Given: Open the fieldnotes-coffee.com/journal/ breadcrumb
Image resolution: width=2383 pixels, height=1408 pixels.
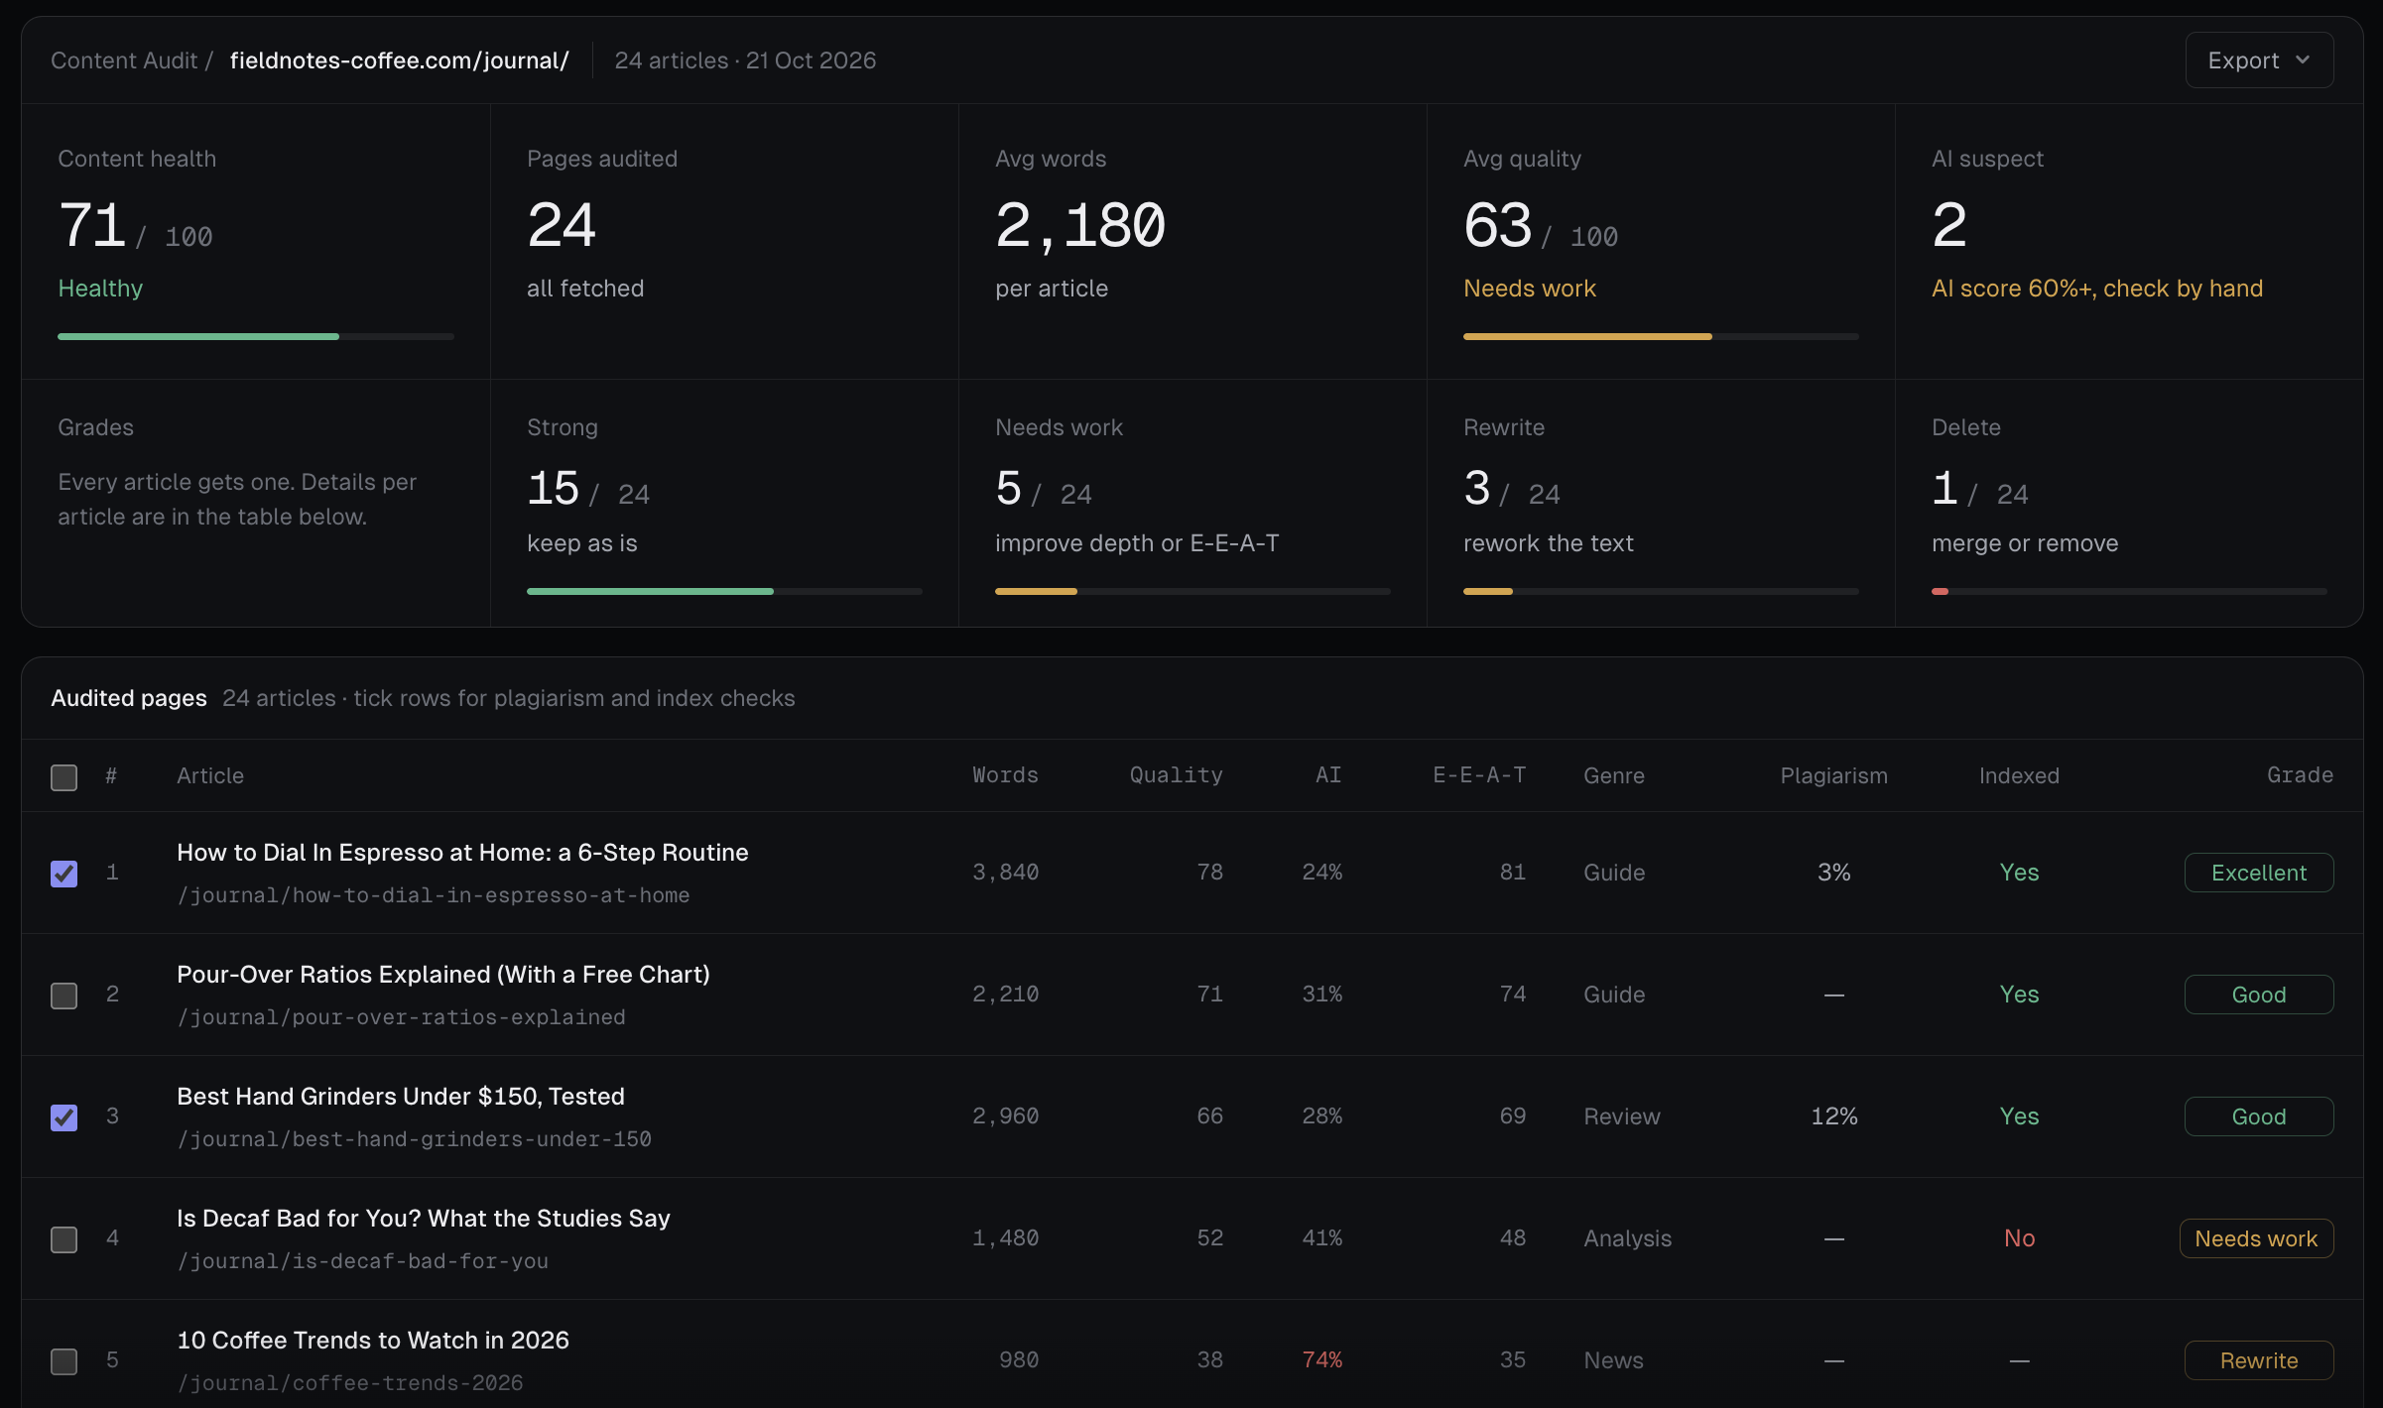Looking at the screenshot, I should (x=399, y=60).
